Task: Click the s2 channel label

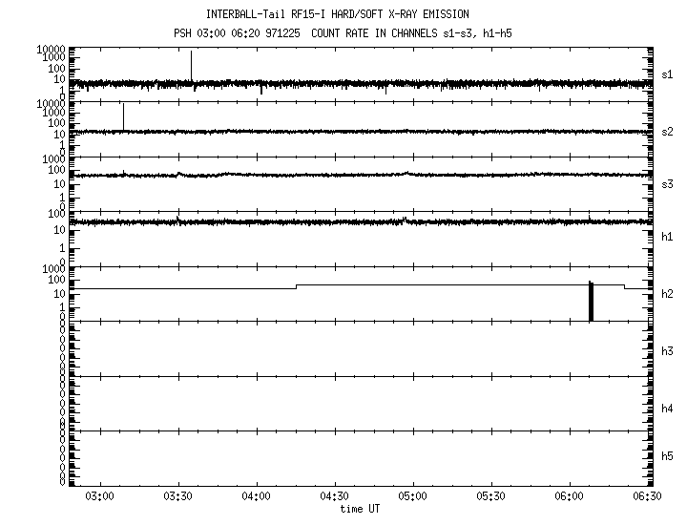Action: 669,131
